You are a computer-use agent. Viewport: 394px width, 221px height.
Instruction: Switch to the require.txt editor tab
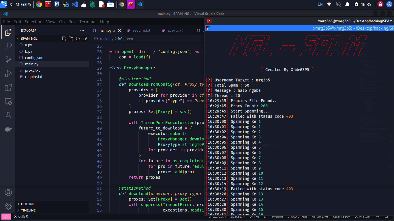[141, 31]
